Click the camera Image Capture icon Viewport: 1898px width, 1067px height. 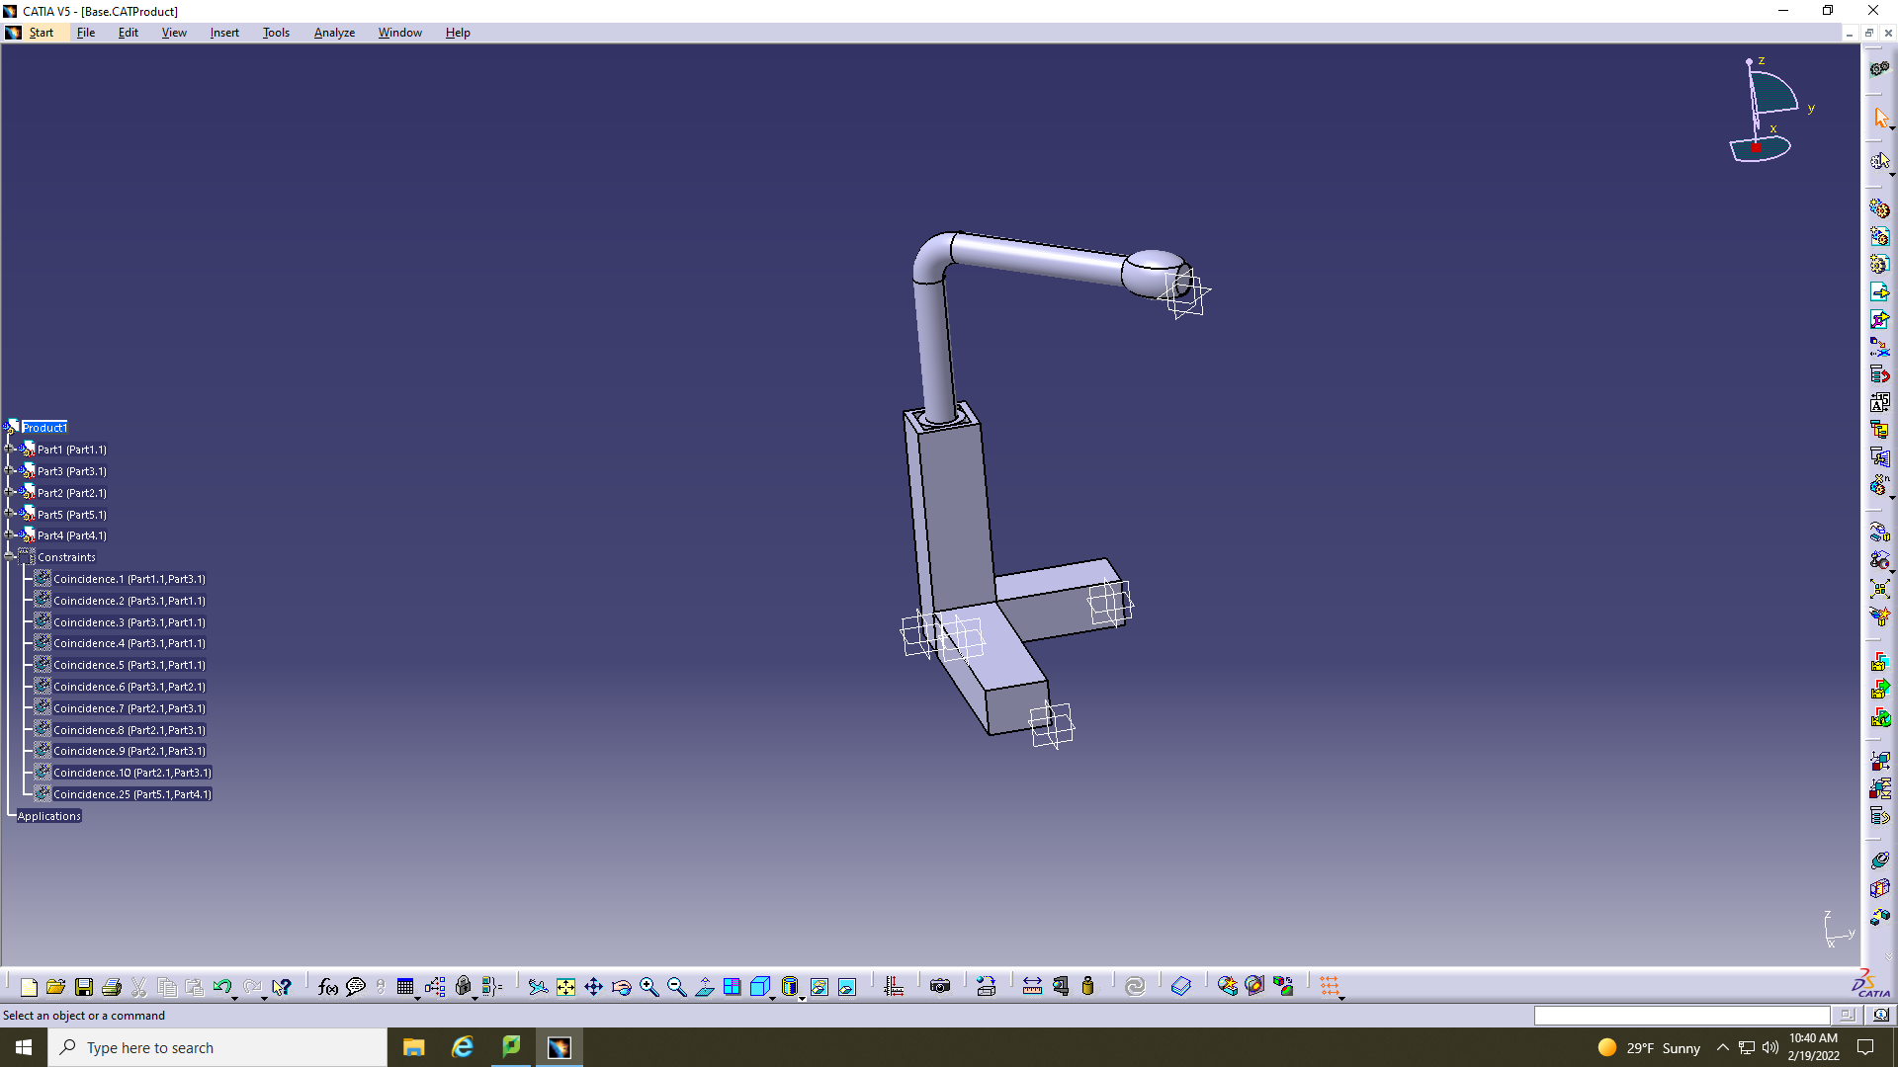pyautogui.click(x=940, y=986)
